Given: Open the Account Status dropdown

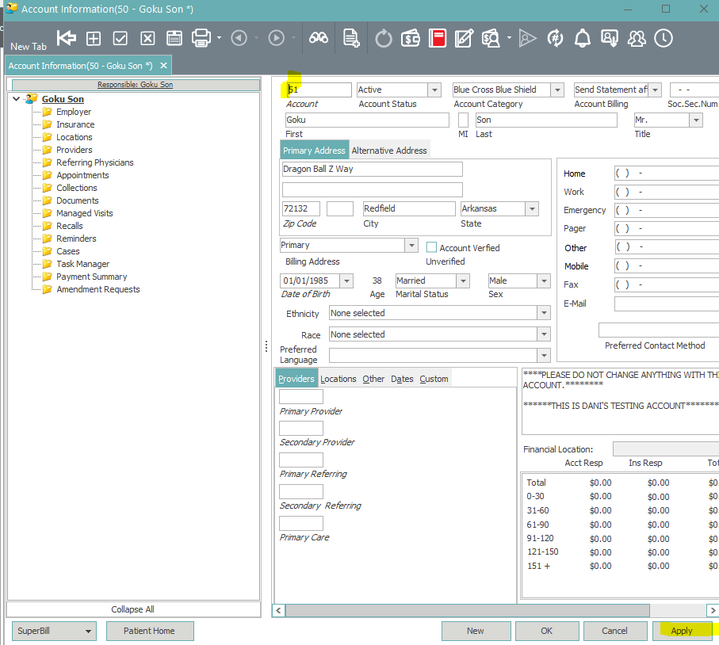Looking at the screenshot, I should [434, 90].
